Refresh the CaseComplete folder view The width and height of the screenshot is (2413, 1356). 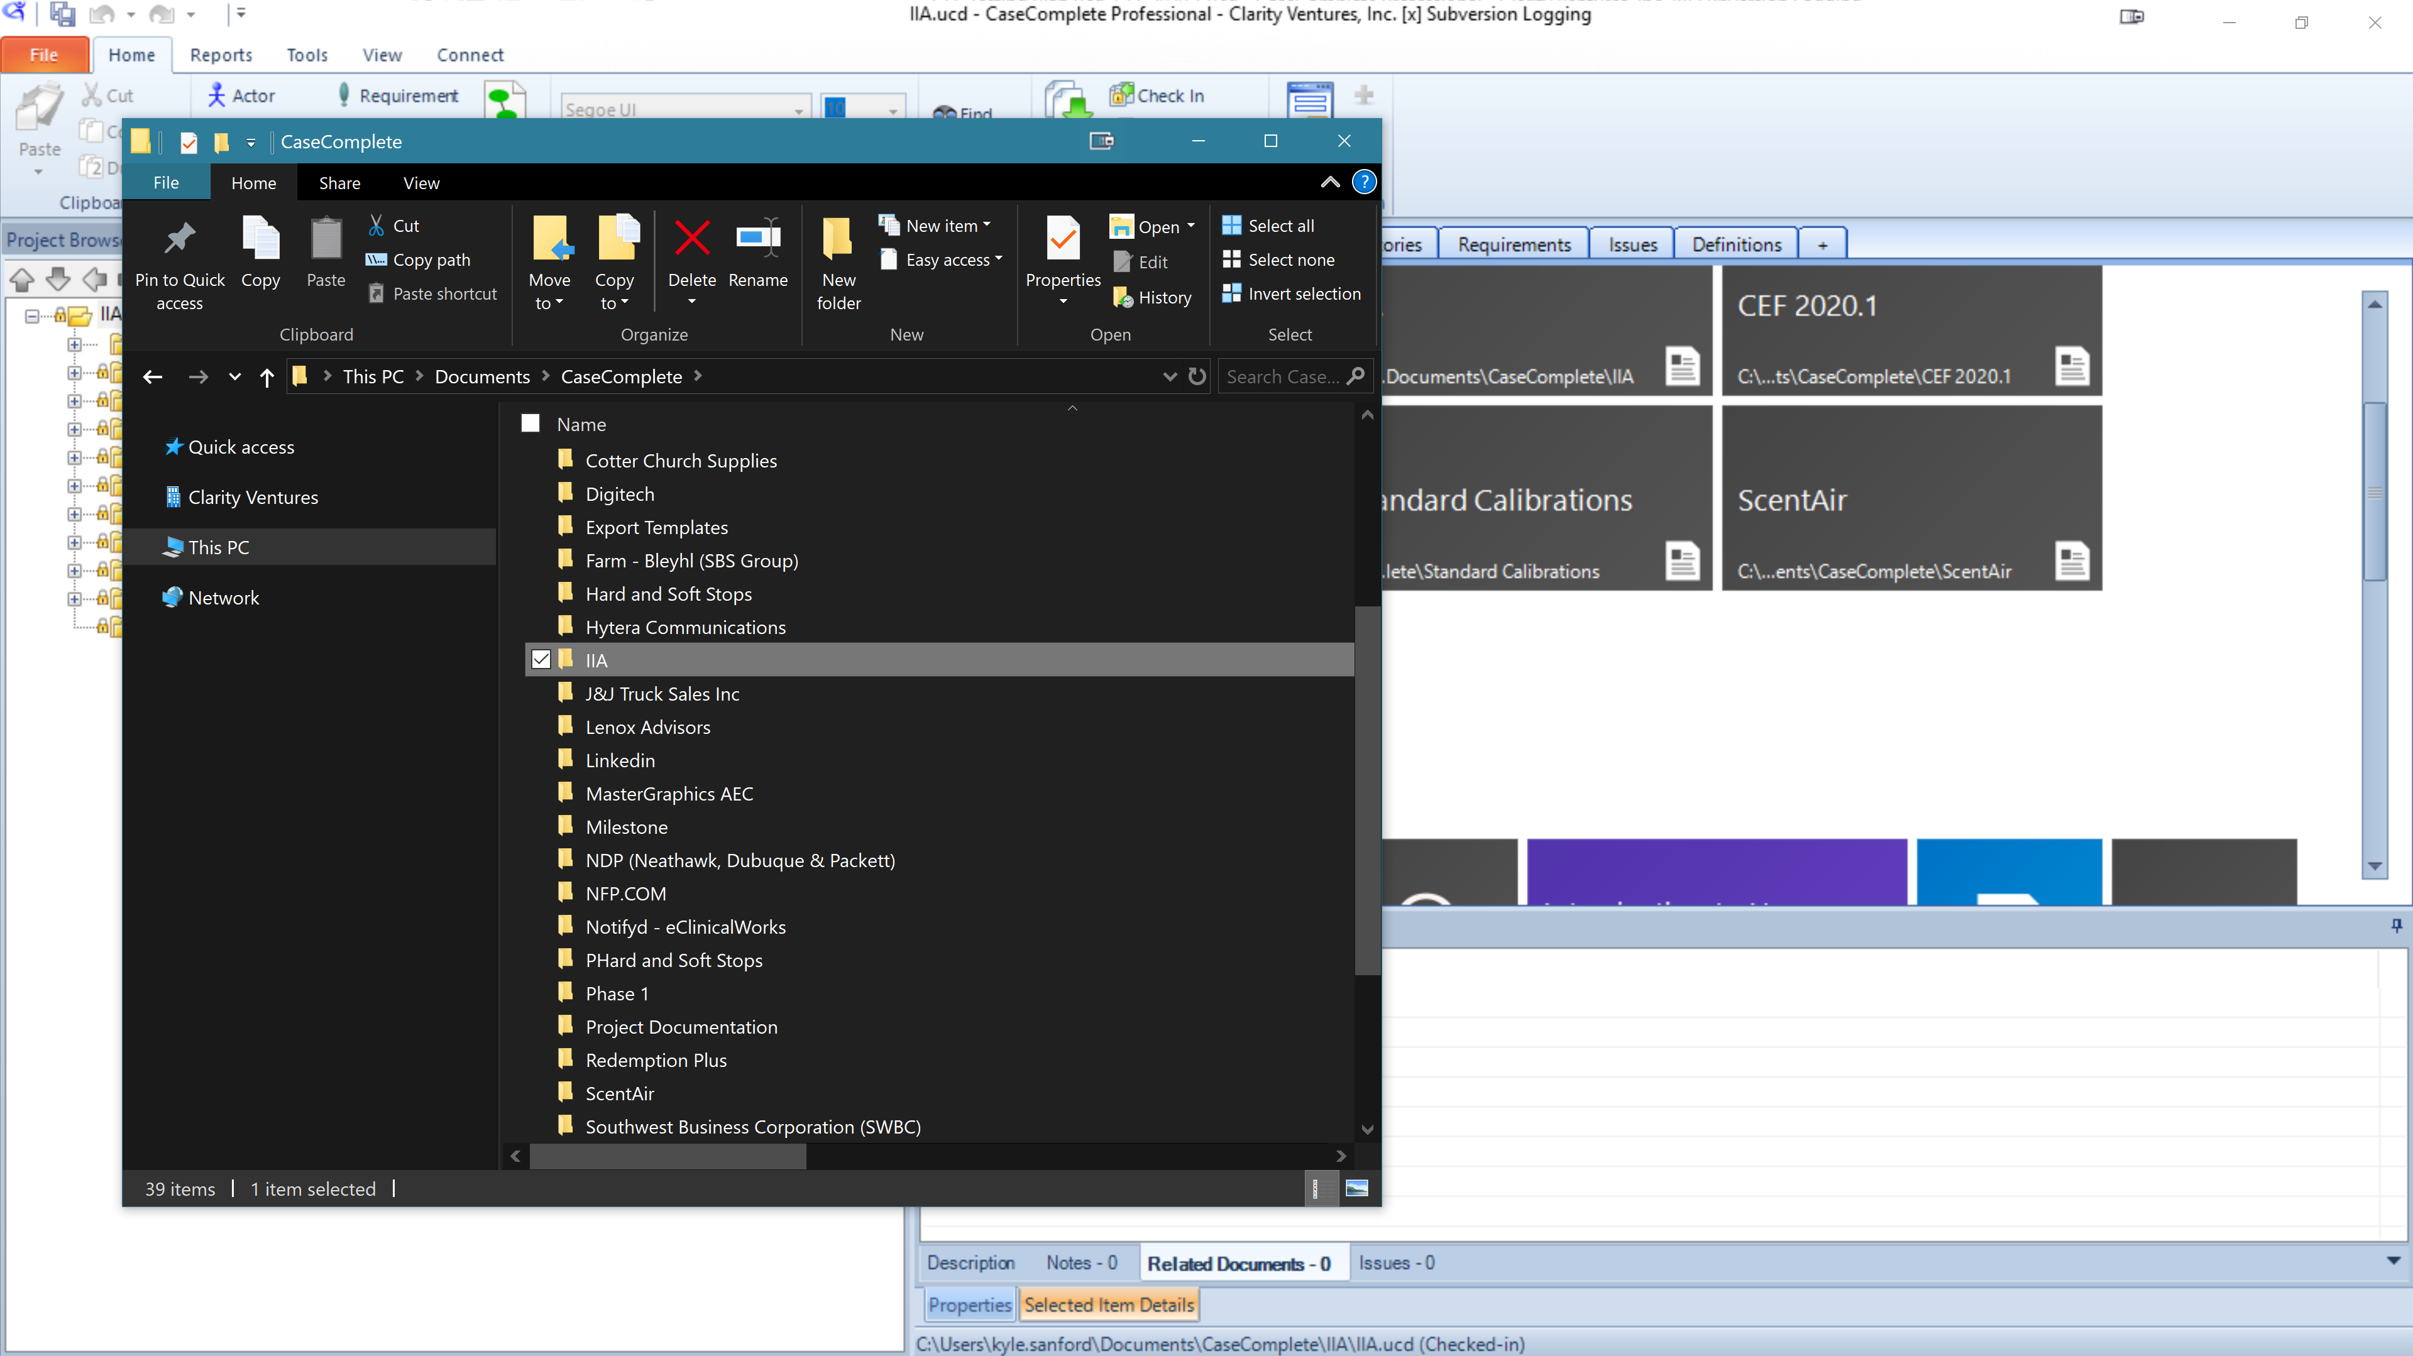tap(1197, 376)
